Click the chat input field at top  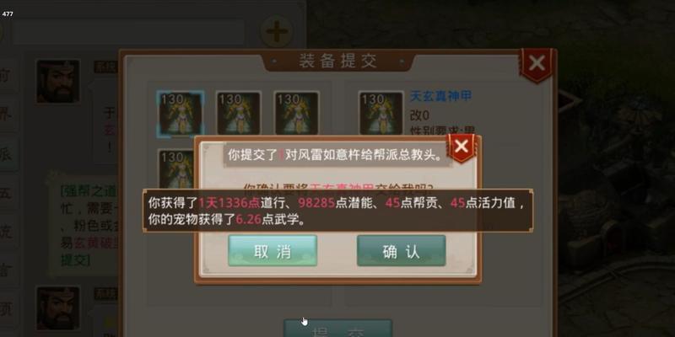[129, 32]
